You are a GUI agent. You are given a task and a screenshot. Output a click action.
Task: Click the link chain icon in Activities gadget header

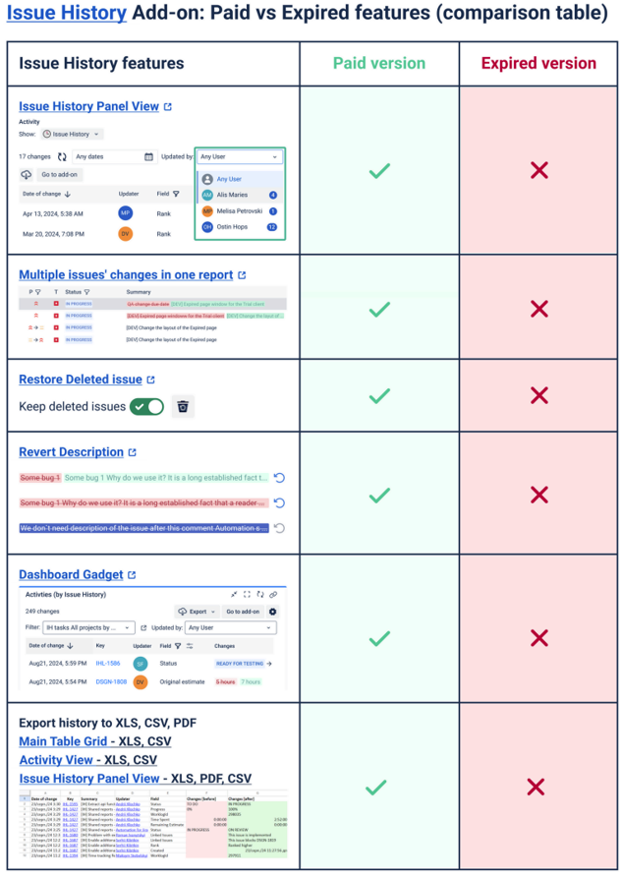[272, 595]
